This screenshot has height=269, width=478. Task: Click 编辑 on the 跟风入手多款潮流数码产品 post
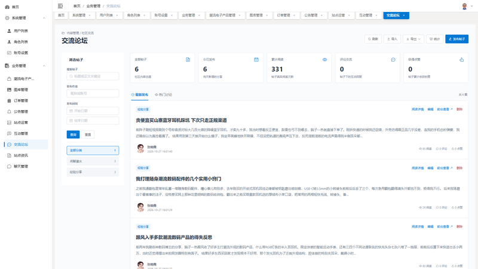[430, 227]
